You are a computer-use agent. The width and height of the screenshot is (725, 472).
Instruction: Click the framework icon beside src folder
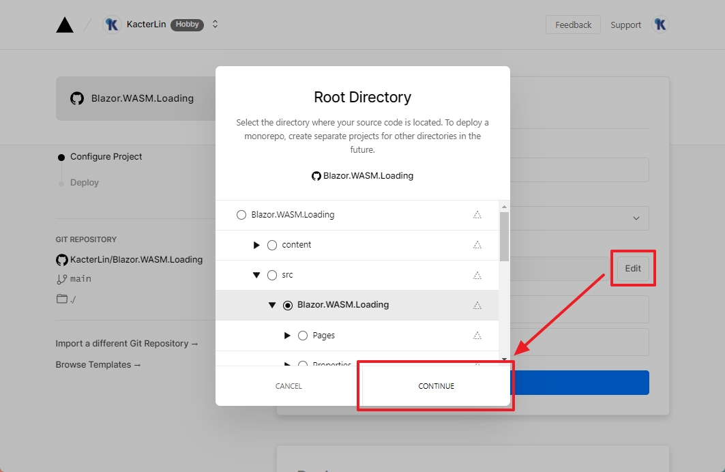pyautogui.click(x=477, y=275)
